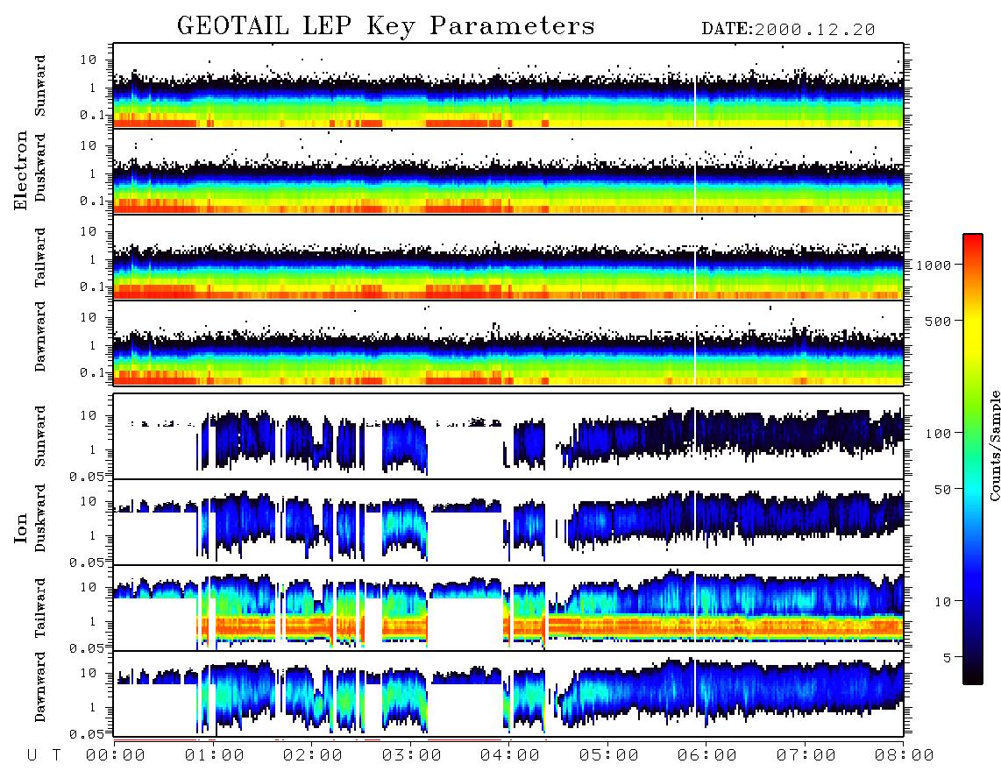Click the DATE:2000.12.20 label
This screenshot has width=1001, height=771.
(x=788, y=30)
